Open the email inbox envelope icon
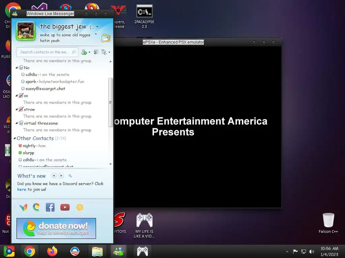Screen dimensions: 345x258 pos(106,38)
